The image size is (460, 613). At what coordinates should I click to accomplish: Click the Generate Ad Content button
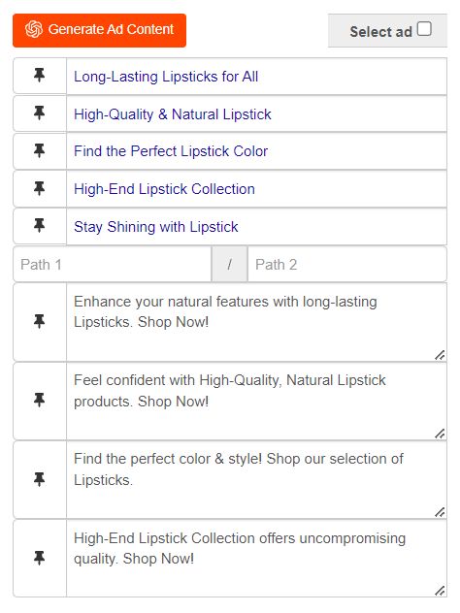[99, 30]
